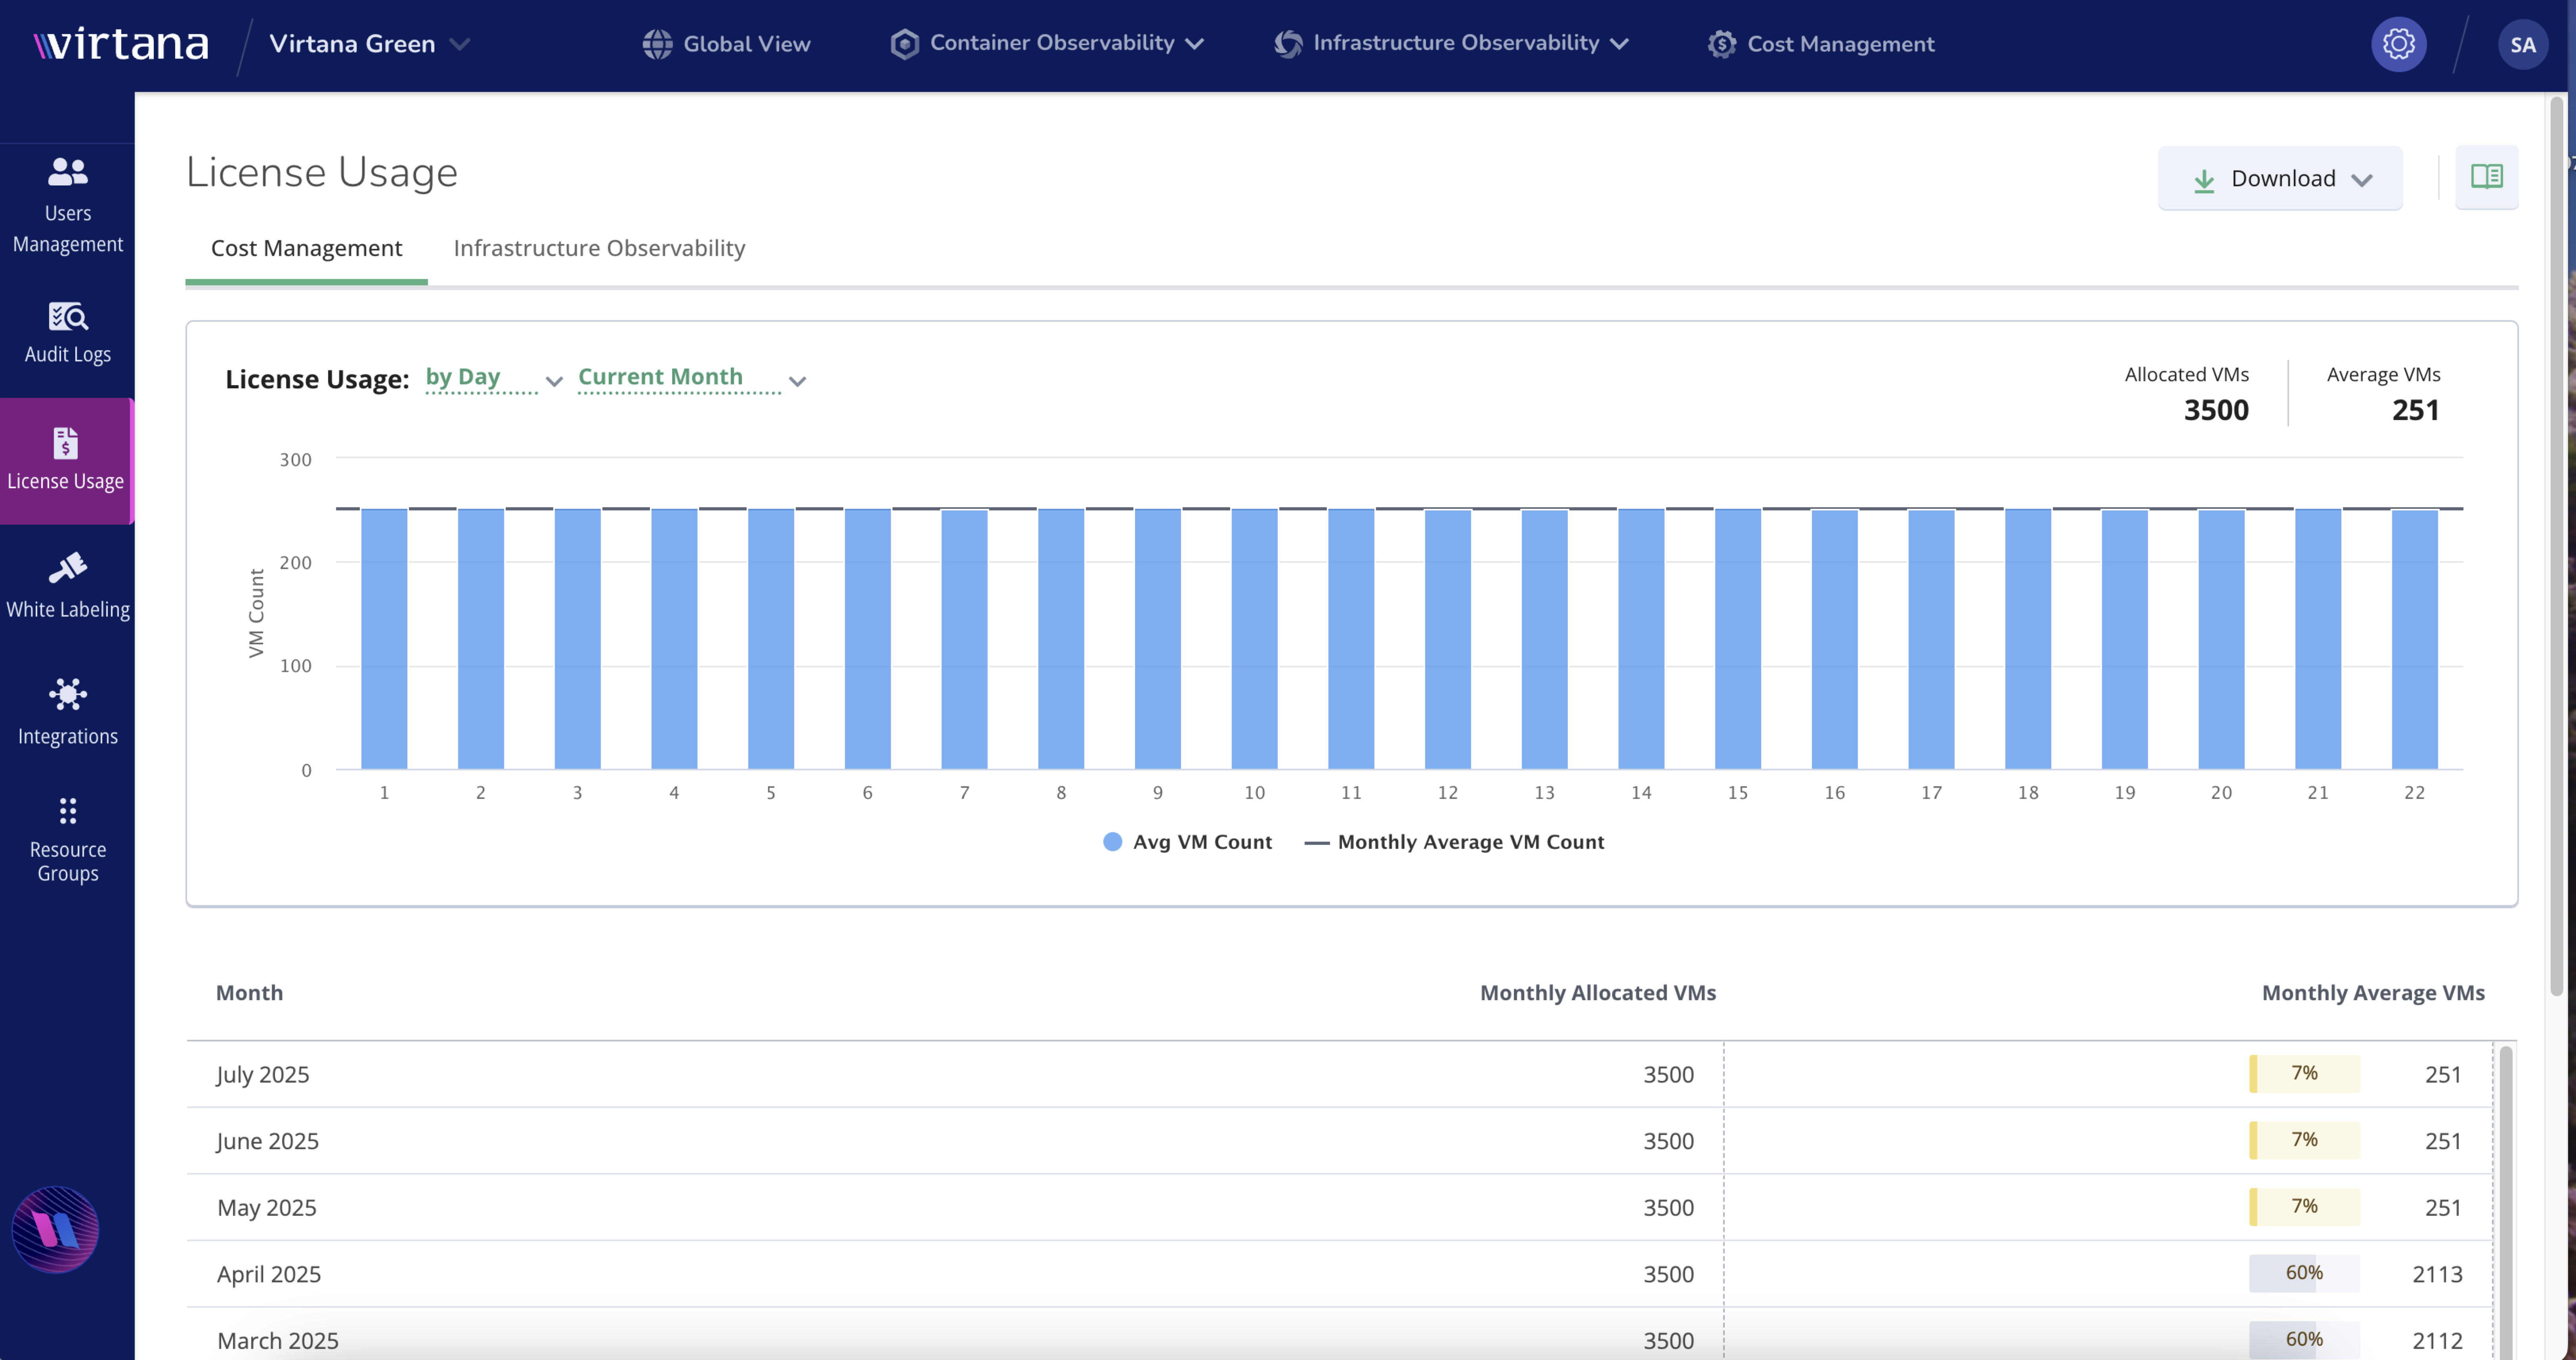This screenshot has height=1360, width=2576.
Task: Sort by Monthly Average VMs column
Action: 2373,993
